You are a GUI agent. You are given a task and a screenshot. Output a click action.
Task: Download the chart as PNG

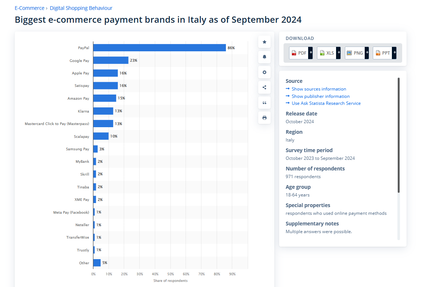[357, 53]
